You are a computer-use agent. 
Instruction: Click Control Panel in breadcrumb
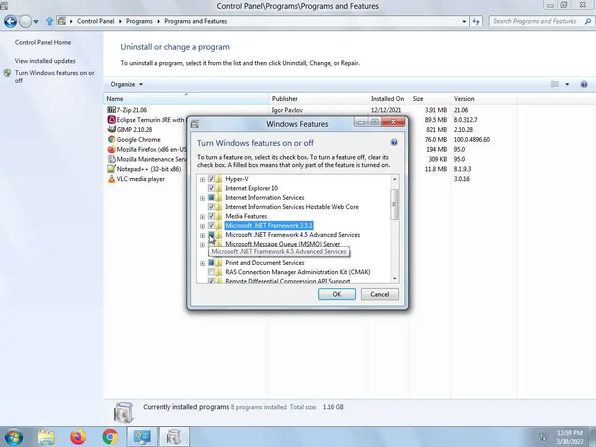coord(95,21)
